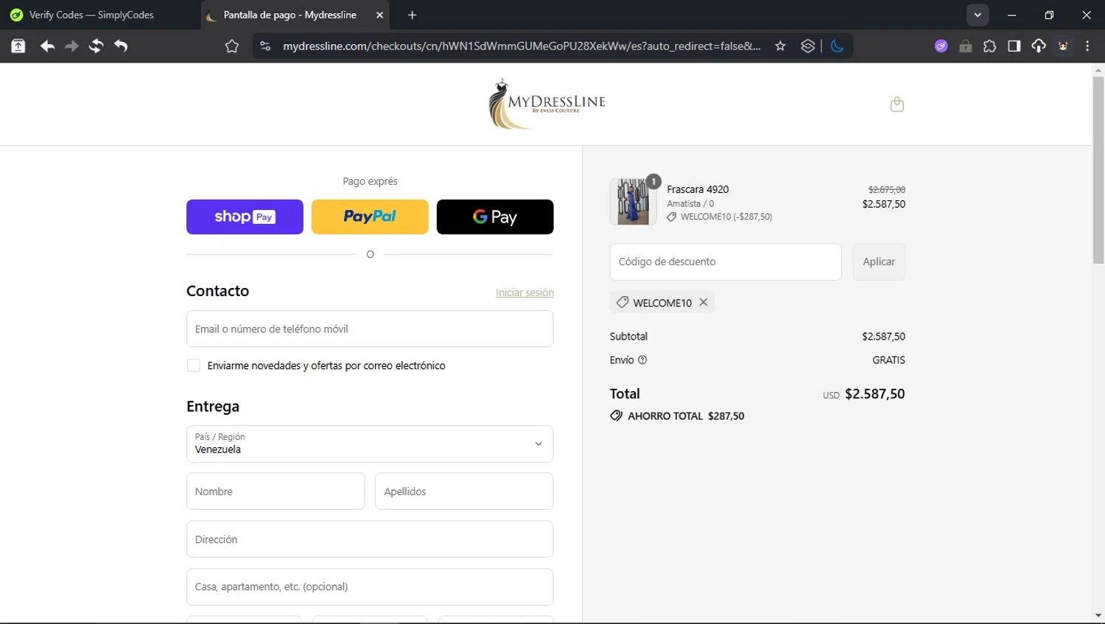Click the layered stack icon in address bar
This screenshot has width=1105, height=624.
click(x=808, y=46)
